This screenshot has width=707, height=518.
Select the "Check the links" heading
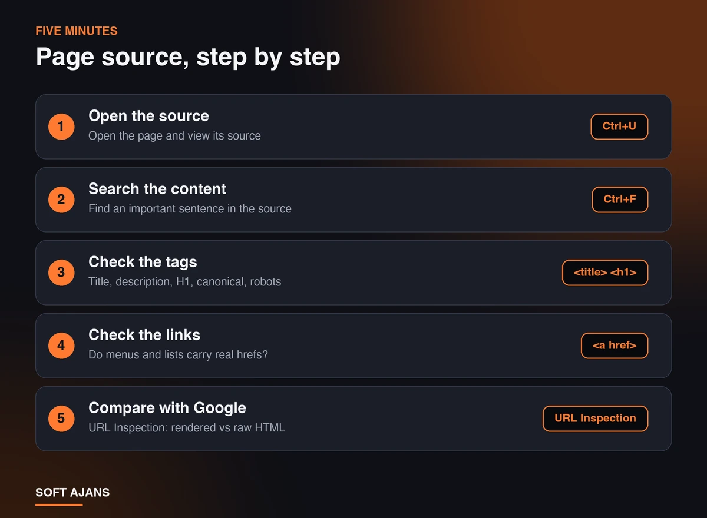(x=144, y=335)
